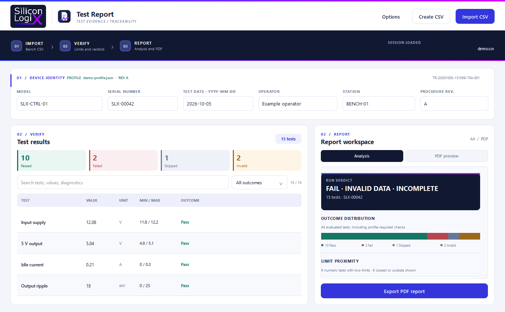The height and width of the screenshot is (312, 505).
Task: Click the 18 mV ripple value
Action: point(88,286)
